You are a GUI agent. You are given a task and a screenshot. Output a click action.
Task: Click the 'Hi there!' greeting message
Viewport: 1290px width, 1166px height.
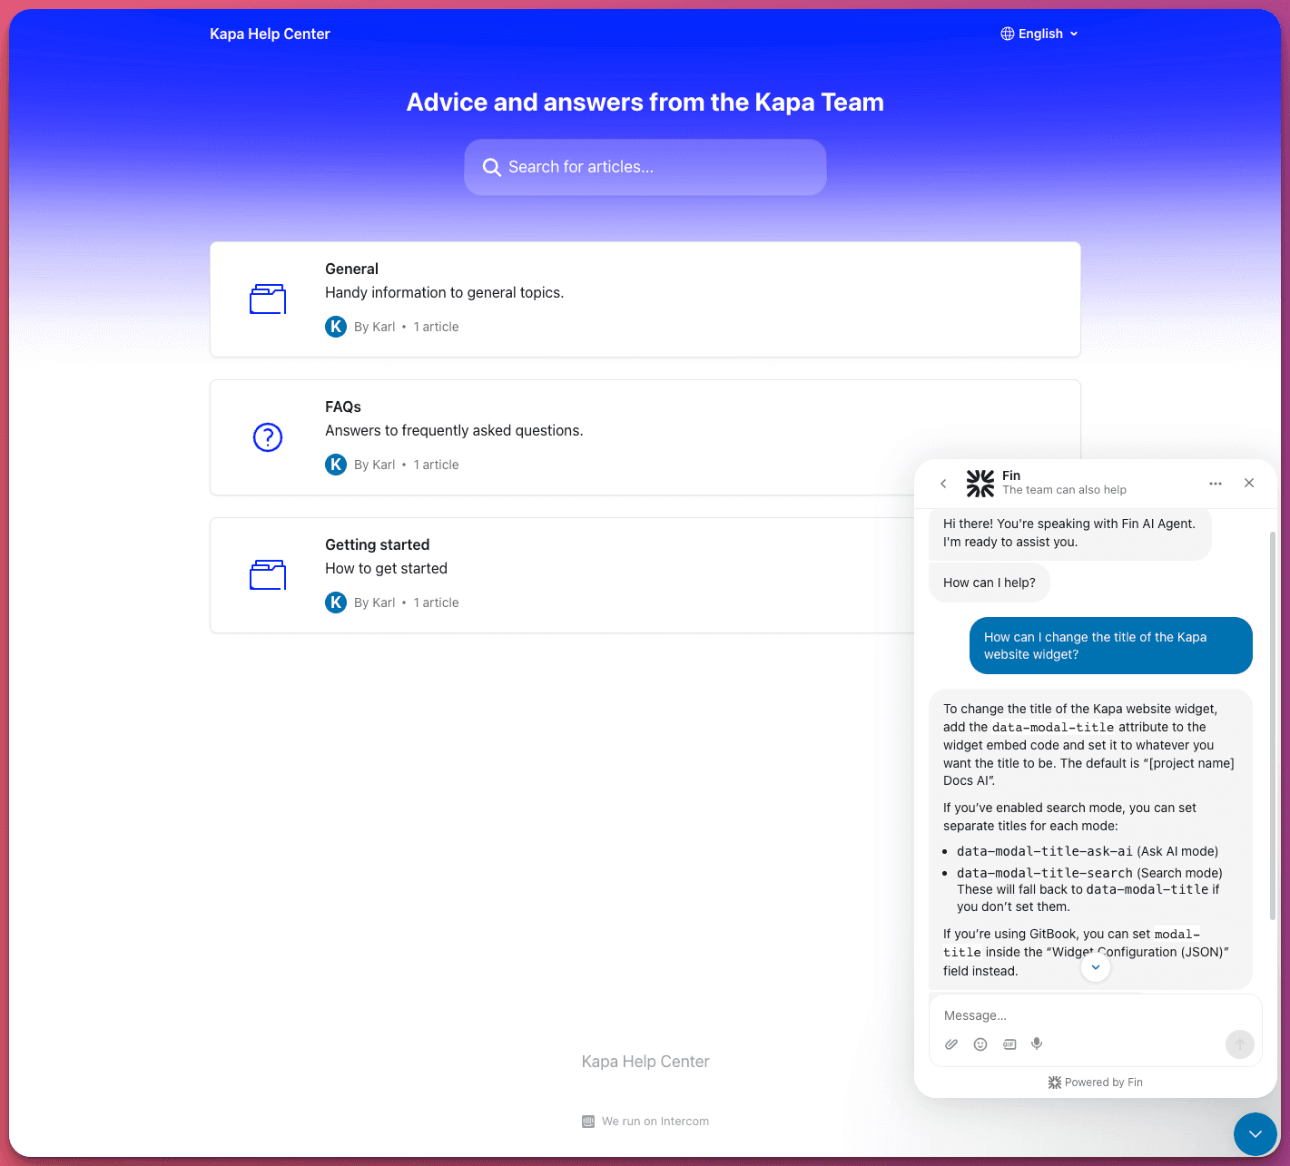click(x=1070, y=534)
